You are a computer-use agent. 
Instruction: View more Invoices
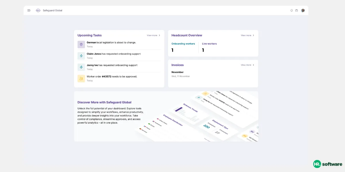pos(246,65)
